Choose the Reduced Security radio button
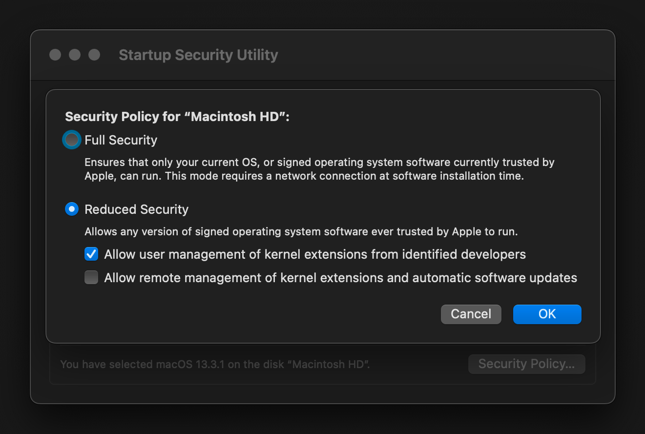645x434 pixels. [x=72, y=209]
